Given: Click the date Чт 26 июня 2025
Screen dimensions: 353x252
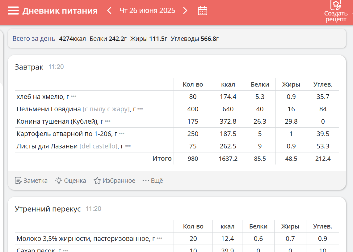Looking at the screenshot, I should click(147, 11).
